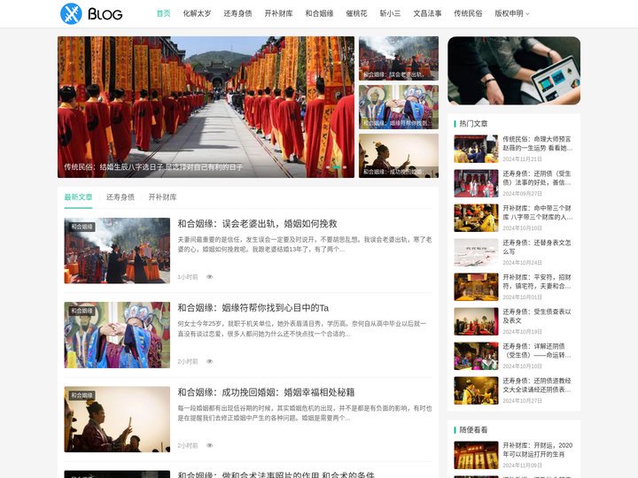
Task: Click 和合姻缘 tag on 姻缘符 thumbnail
Action: (82, 311)
